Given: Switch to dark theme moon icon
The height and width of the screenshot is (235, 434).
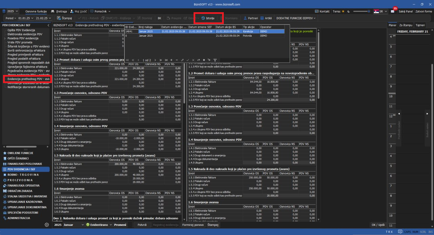Looking at the screenshot, I should (348, 11).
